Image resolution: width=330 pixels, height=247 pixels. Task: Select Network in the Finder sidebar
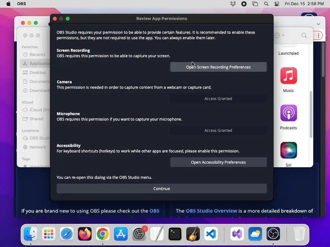[x=35, y=147]
